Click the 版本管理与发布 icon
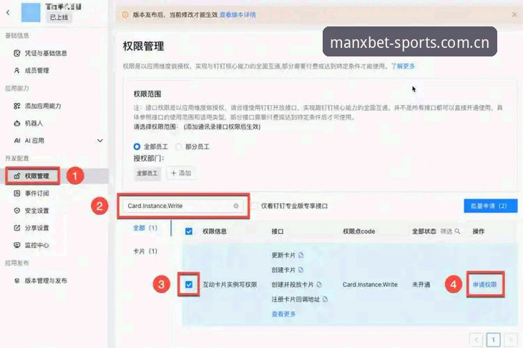 tap(17, 280)
